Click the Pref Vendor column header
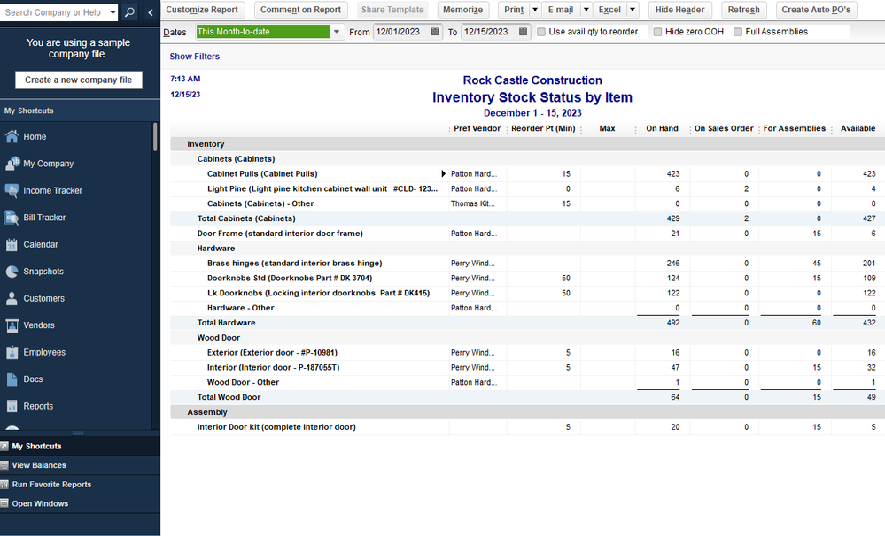Viewport: 885px width, 536px height. (477, 128)
